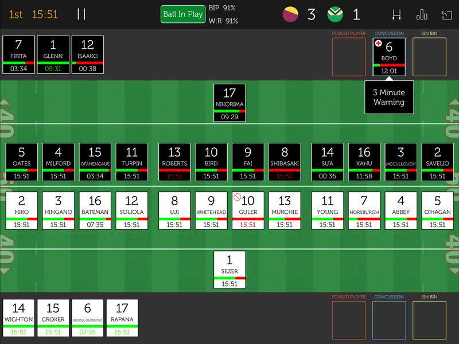Select player 14 Su'a card
Screen dimensions: 459x344
[327, 162]
